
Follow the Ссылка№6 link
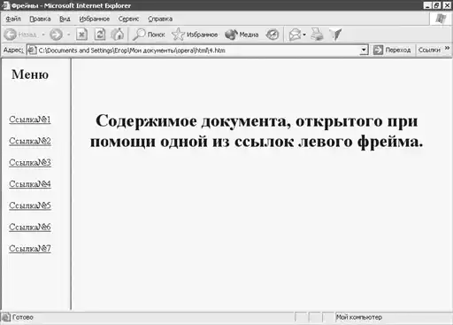(x=30, y=227)
